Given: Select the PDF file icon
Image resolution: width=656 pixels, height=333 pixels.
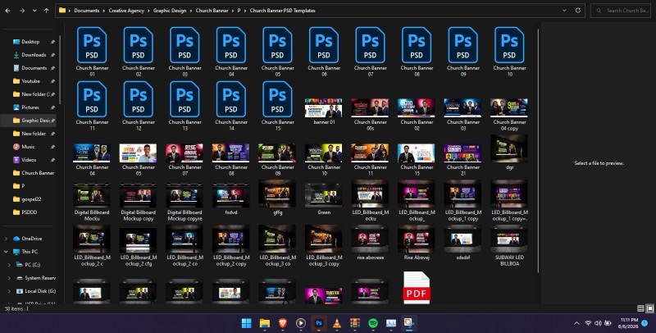Looking at the screenshot, I should [417, 288].
